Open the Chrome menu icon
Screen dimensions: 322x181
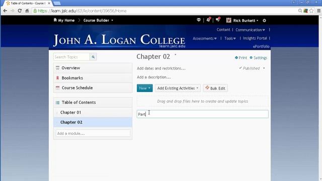(318, 11)
